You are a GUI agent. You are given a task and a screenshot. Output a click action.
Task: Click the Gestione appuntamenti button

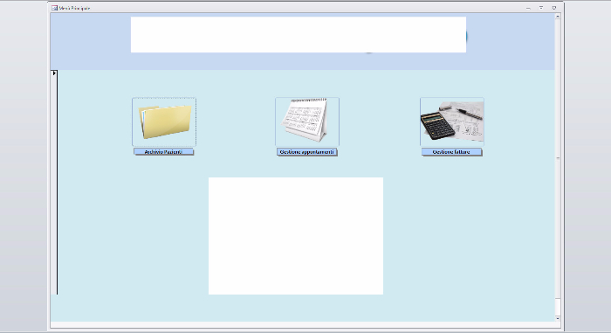coord(307,152)
